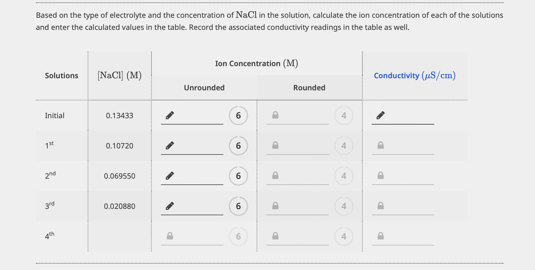Click the 2nd solution unrounded input field
Viewport: 535px width, 270px height.
coord(192,176)
